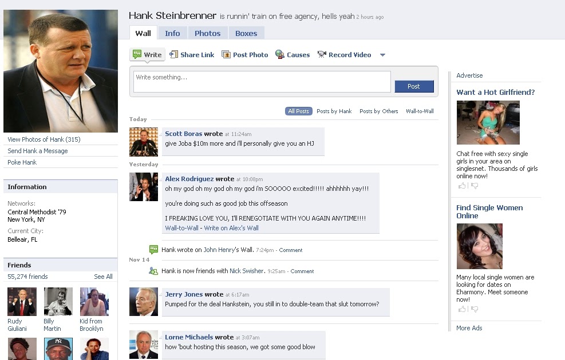The image size is (565, 360).
Task: Open Alex Rodriguez profile name link
Action: (189, 179)
